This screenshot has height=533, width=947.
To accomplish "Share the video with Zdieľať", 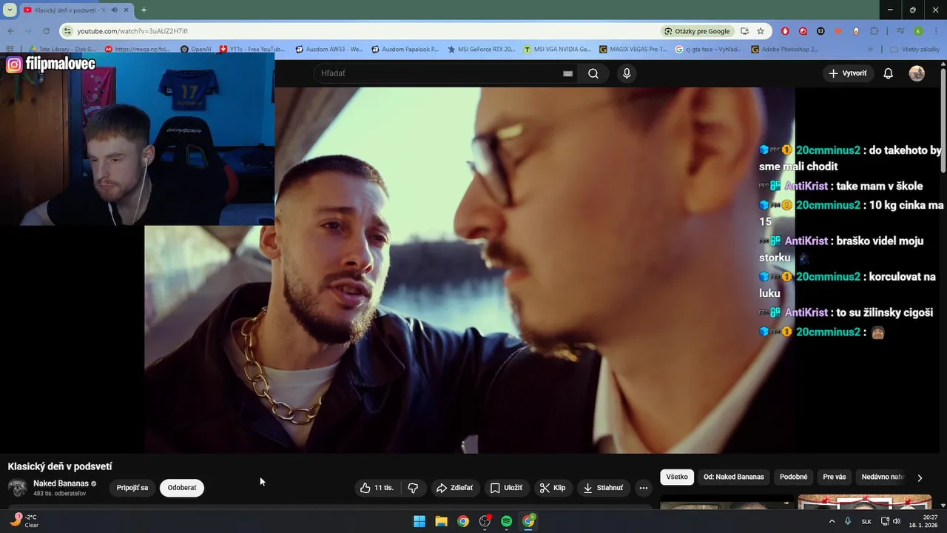I will [x=454, y=488].
